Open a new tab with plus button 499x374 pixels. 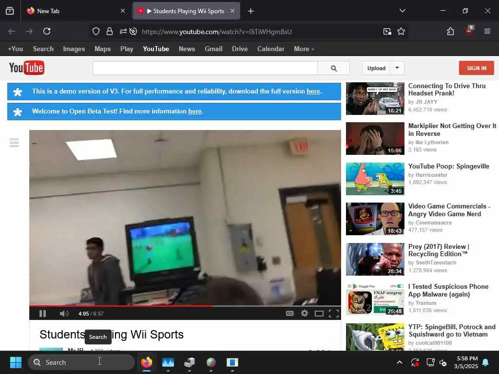tap(250, 11)
